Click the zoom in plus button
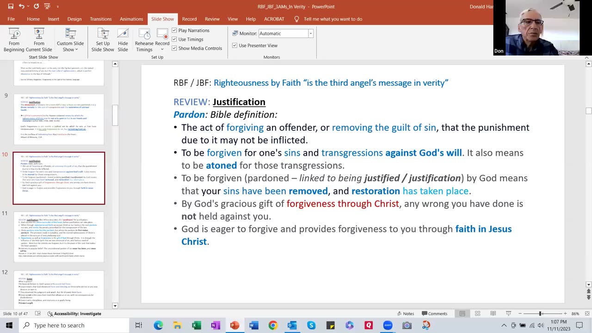The height and width of the screenshot is (333, 592). [x=565, y=314]
